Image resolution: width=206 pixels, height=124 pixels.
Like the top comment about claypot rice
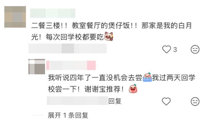click(x=167, y=49)
